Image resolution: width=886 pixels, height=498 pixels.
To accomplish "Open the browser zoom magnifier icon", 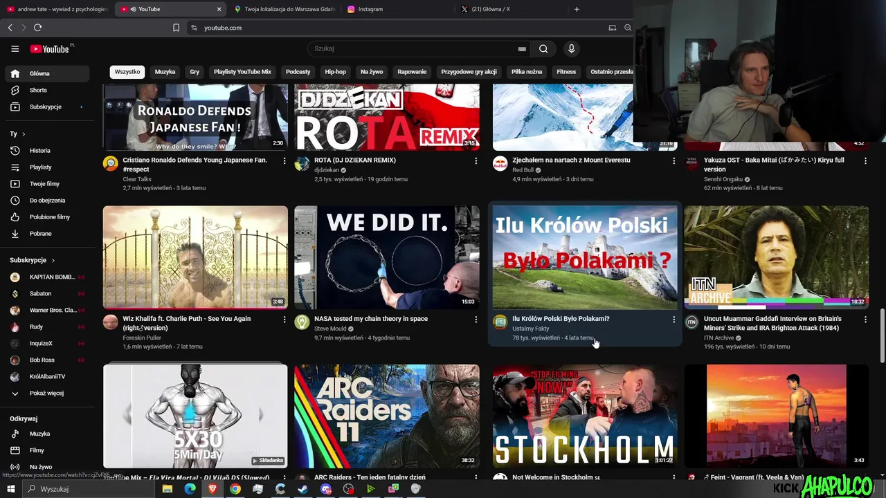I will [x=628, y=28].
